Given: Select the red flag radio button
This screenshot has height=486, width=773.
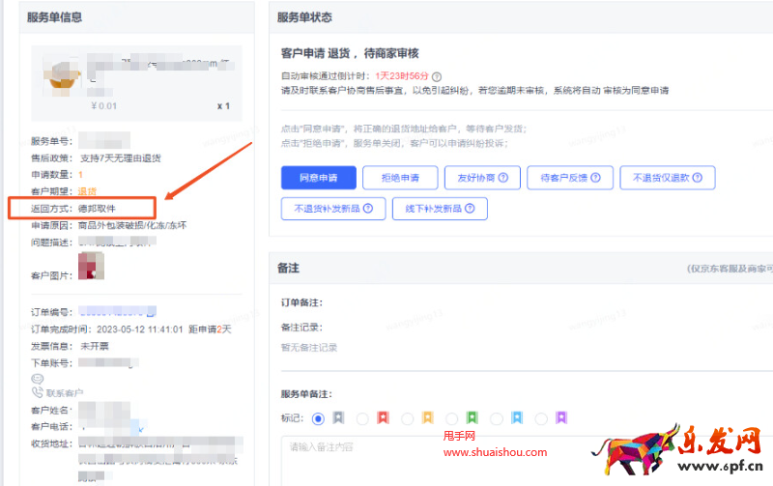Looking at the screenshot, I should (x=362, y=419).
